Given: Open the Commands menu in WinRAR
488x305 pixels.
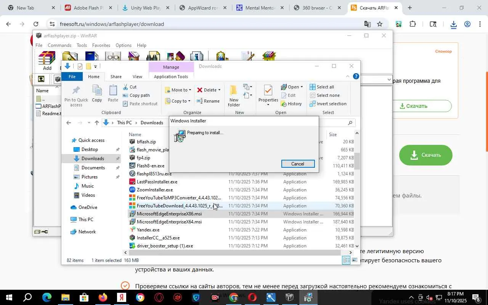Looking at the screenshot, I should (59, 45).
